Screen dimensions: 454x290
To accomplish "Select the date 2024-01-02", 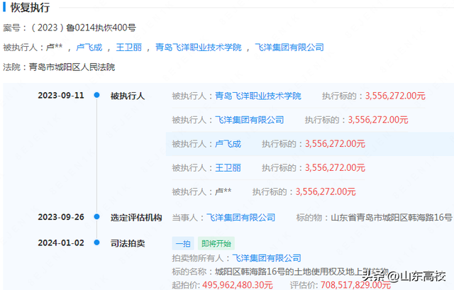I will pyautogui.click(x=61, y=242).
